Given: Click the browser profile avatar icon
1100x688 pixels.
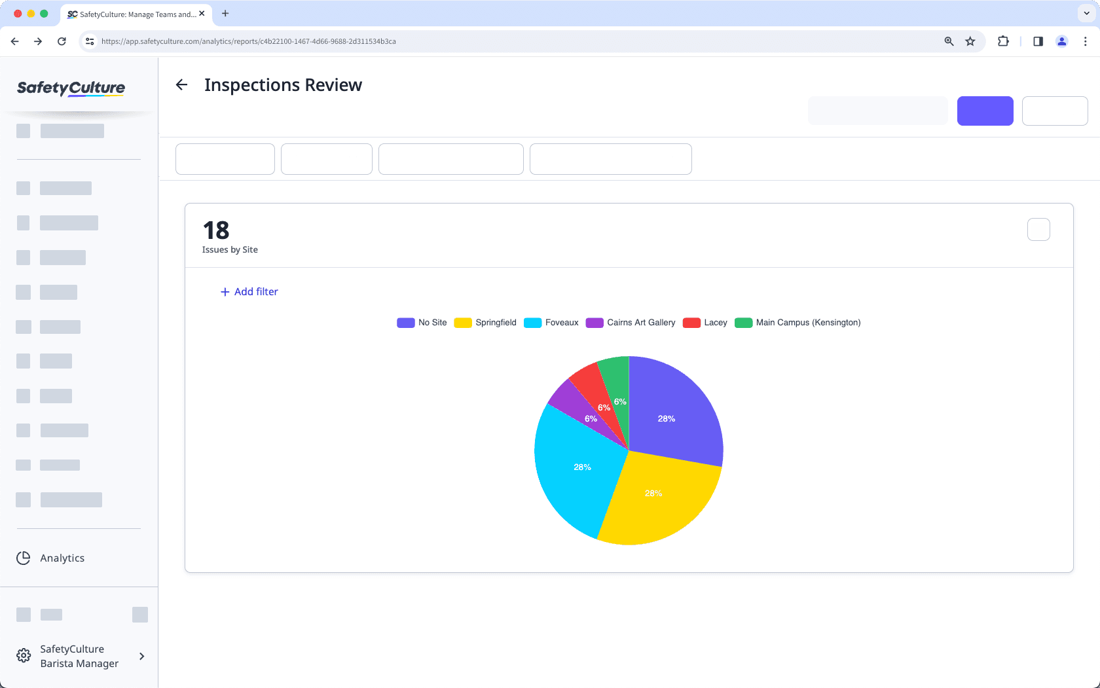Looking at the screenshot, I should [1062, 41].
